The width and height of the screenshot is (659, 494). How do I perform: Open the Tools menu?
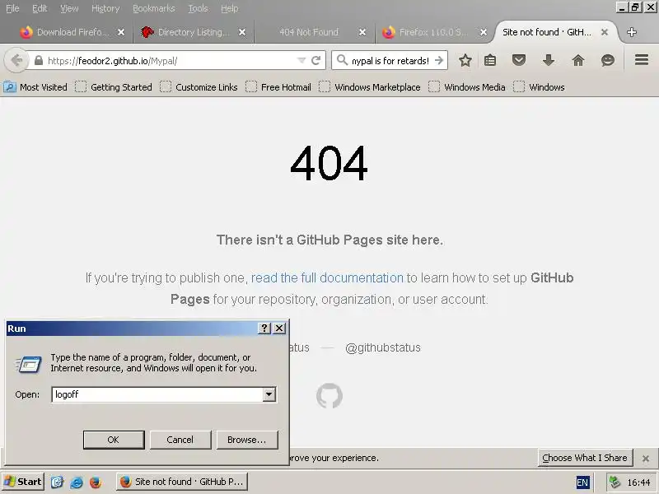[x=198, y=8]
